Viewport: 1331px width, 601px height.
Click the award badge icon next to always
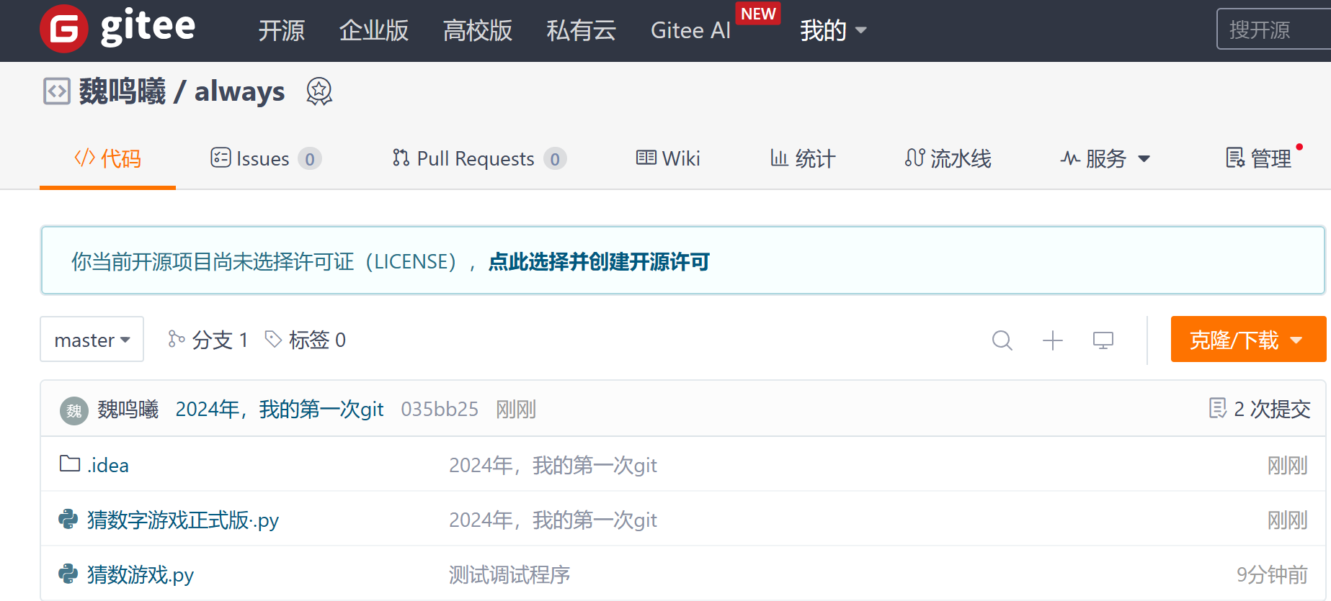[319, 91]
